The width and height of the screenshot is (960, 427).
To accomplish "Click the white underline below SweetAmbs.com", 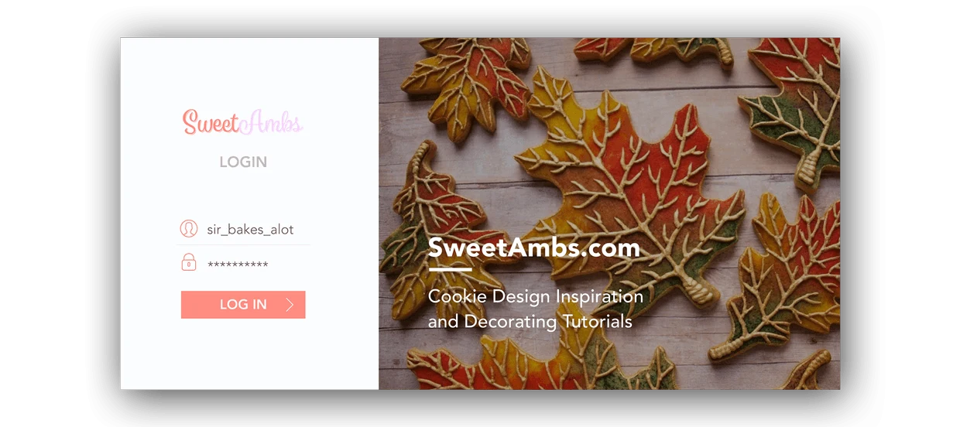I will point(450,269).
